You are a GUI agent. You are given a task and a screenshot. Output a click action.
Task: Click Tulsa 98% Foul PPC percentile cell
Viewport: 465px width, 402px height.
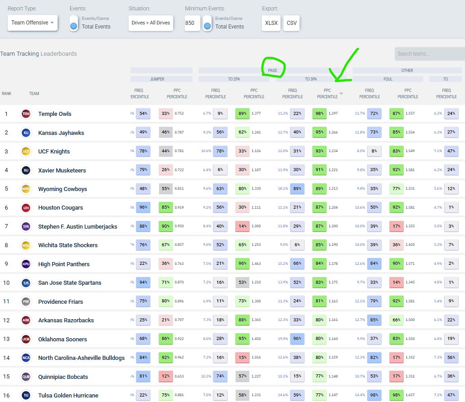click(x=397, y=395)
